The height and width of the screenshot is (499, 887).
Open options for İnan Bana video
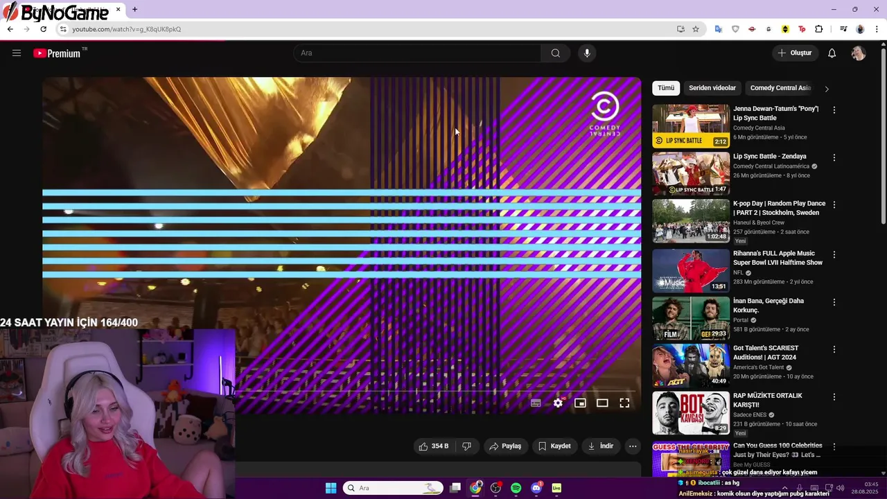pos(834,302)
